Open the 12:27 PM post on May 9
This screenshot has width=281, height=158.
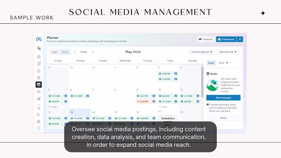(146, 96)
